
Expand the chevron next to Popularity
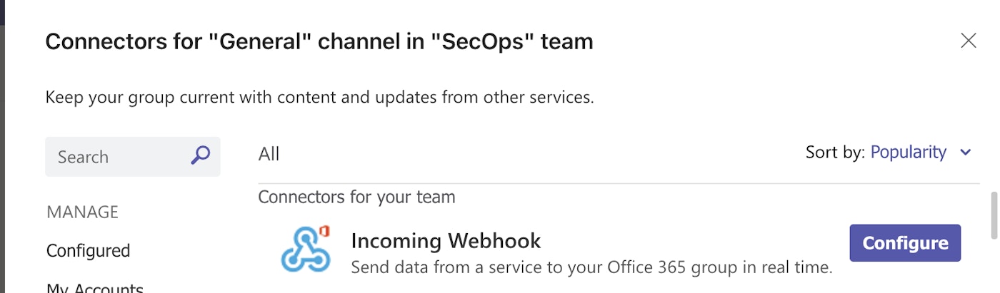[x=966, y=152]
